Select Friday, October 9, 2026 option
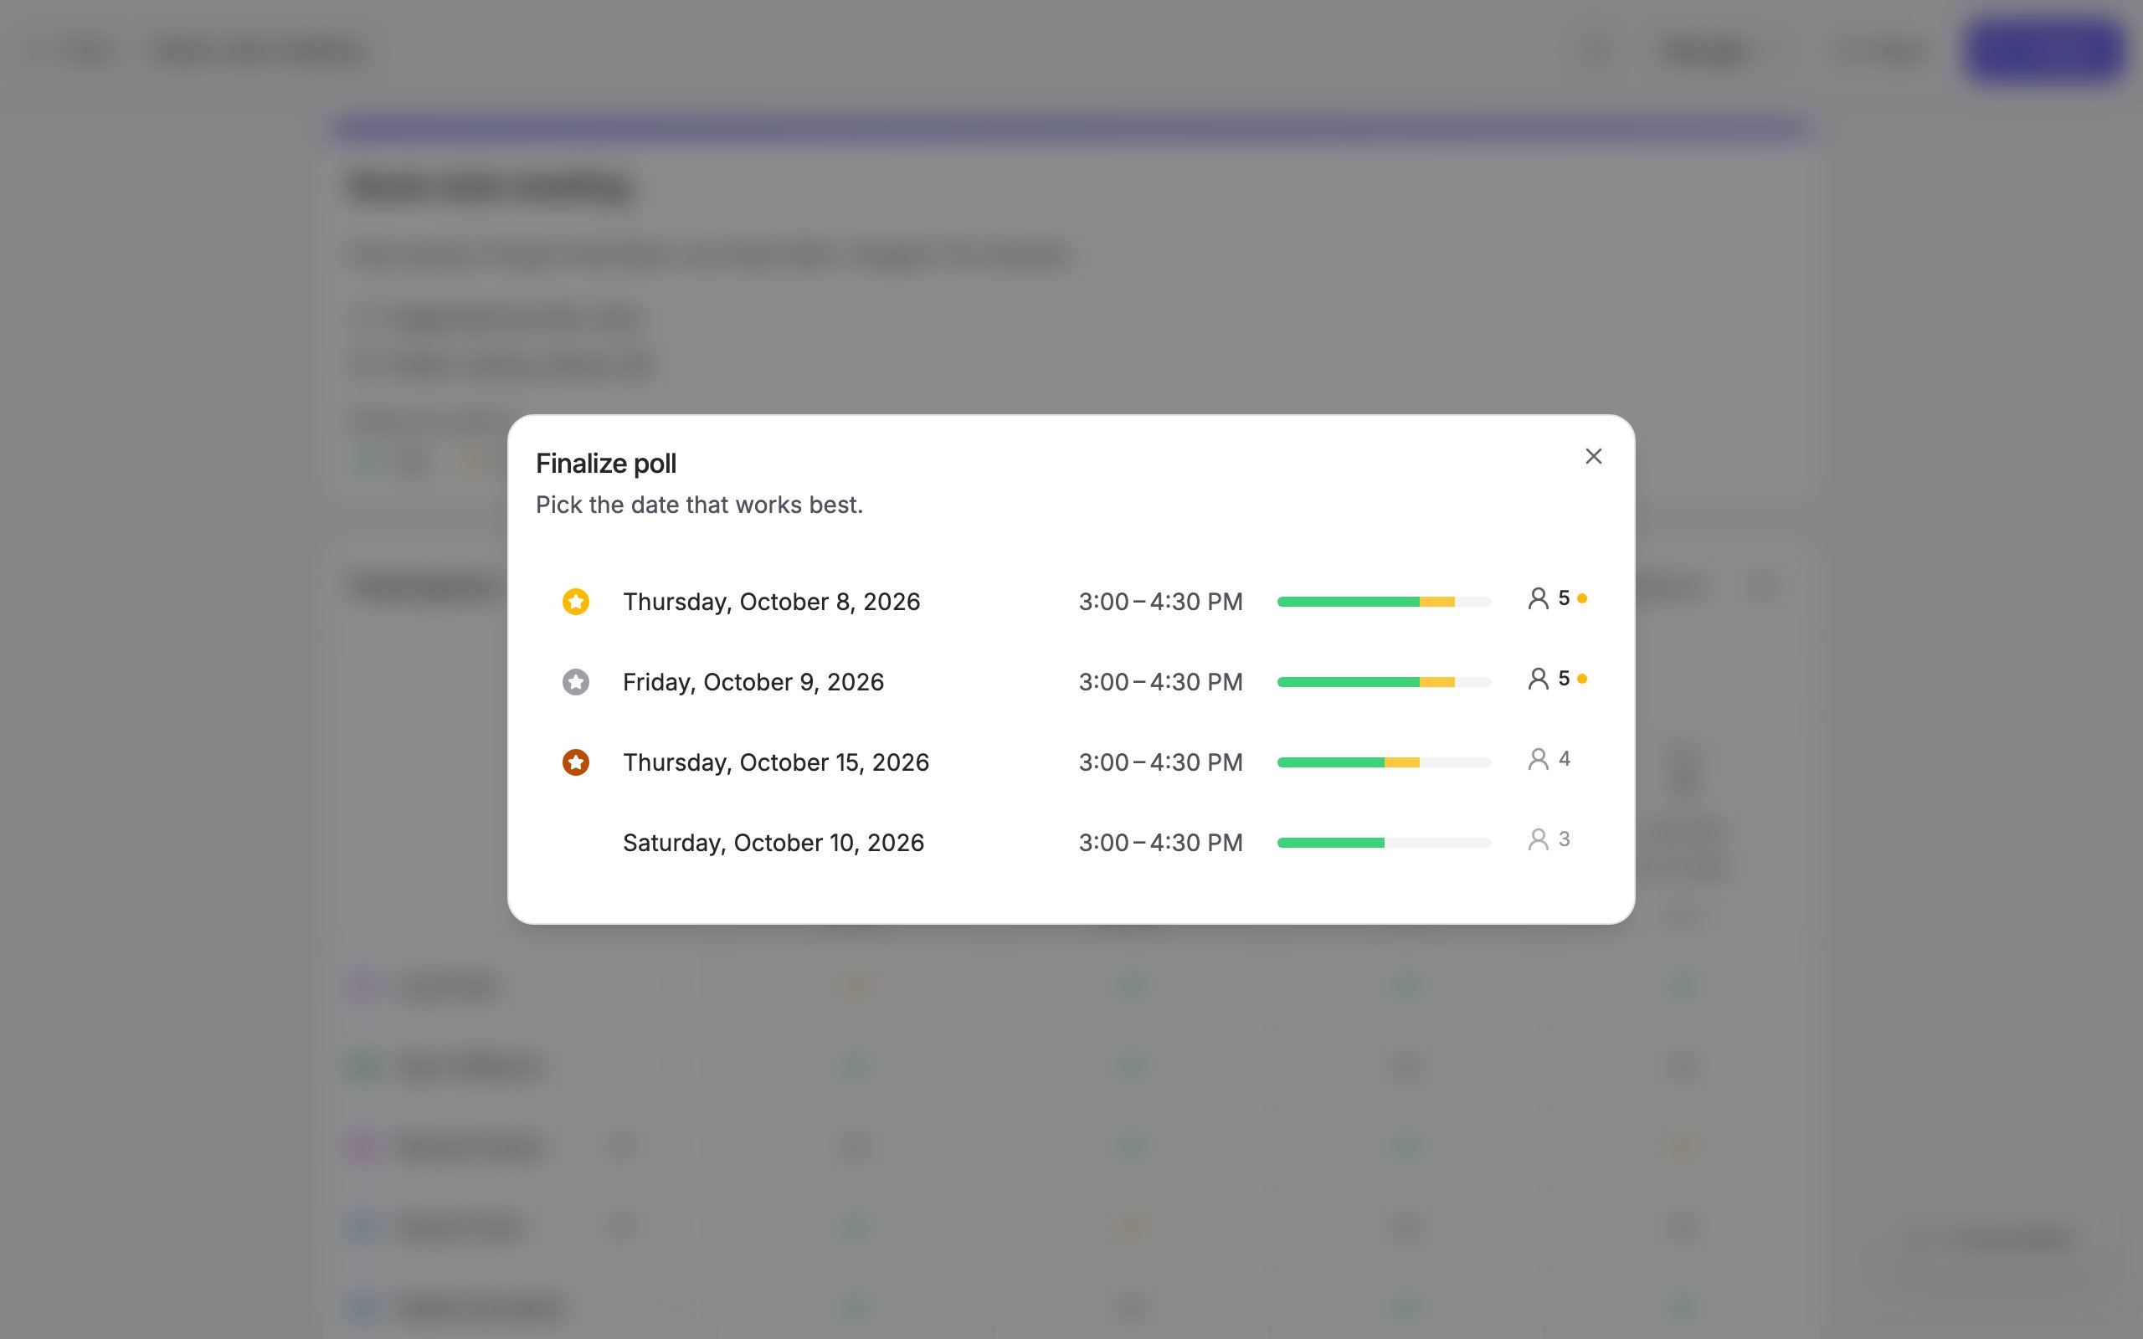This screenshot has height=1339, width=2143. [x=1071, y=682]
